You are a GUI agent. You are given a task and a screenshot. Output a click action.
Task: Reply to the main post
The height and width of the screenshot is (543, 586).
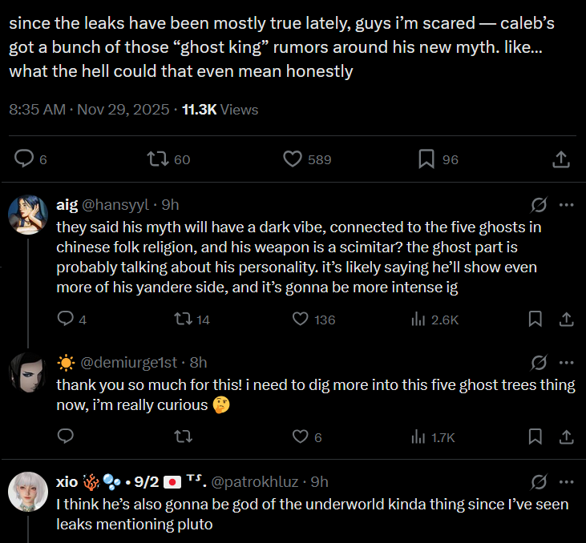26,159
